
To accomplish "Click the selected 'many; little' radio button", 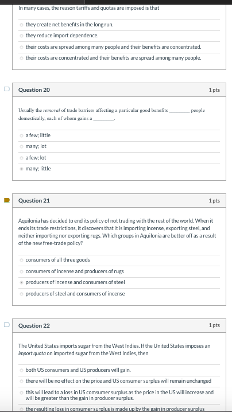I will (x=22, y=169).
